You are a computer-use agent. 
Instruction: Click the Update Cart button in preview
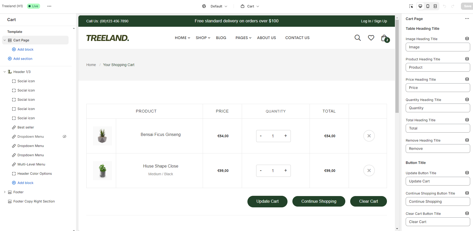[x=267, y=201]
